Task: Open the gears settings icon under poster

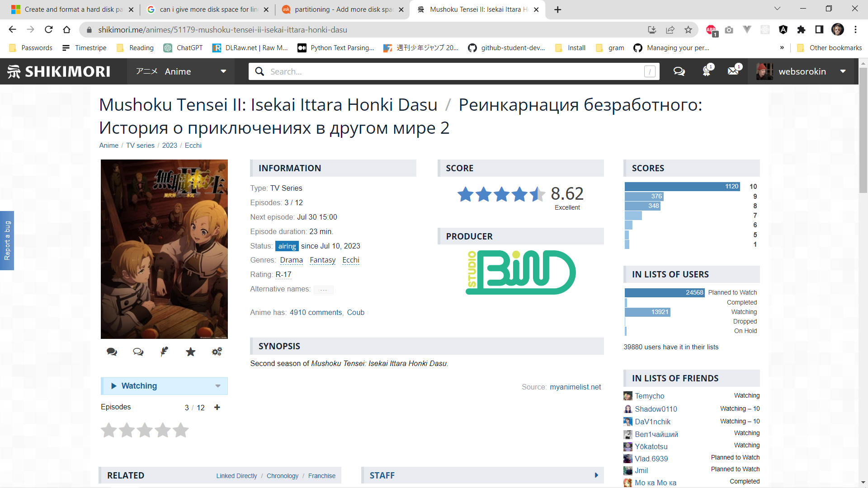Action: pos(217,352)
